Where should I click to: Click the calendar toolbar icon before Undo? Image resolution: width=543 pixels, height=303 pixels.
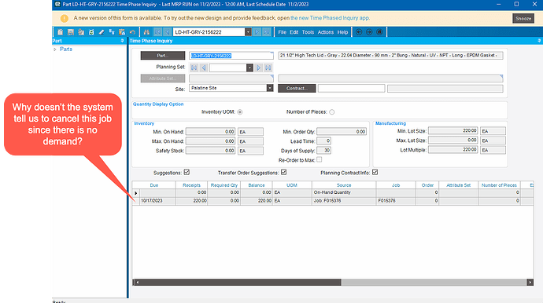(x=122, y=32)
